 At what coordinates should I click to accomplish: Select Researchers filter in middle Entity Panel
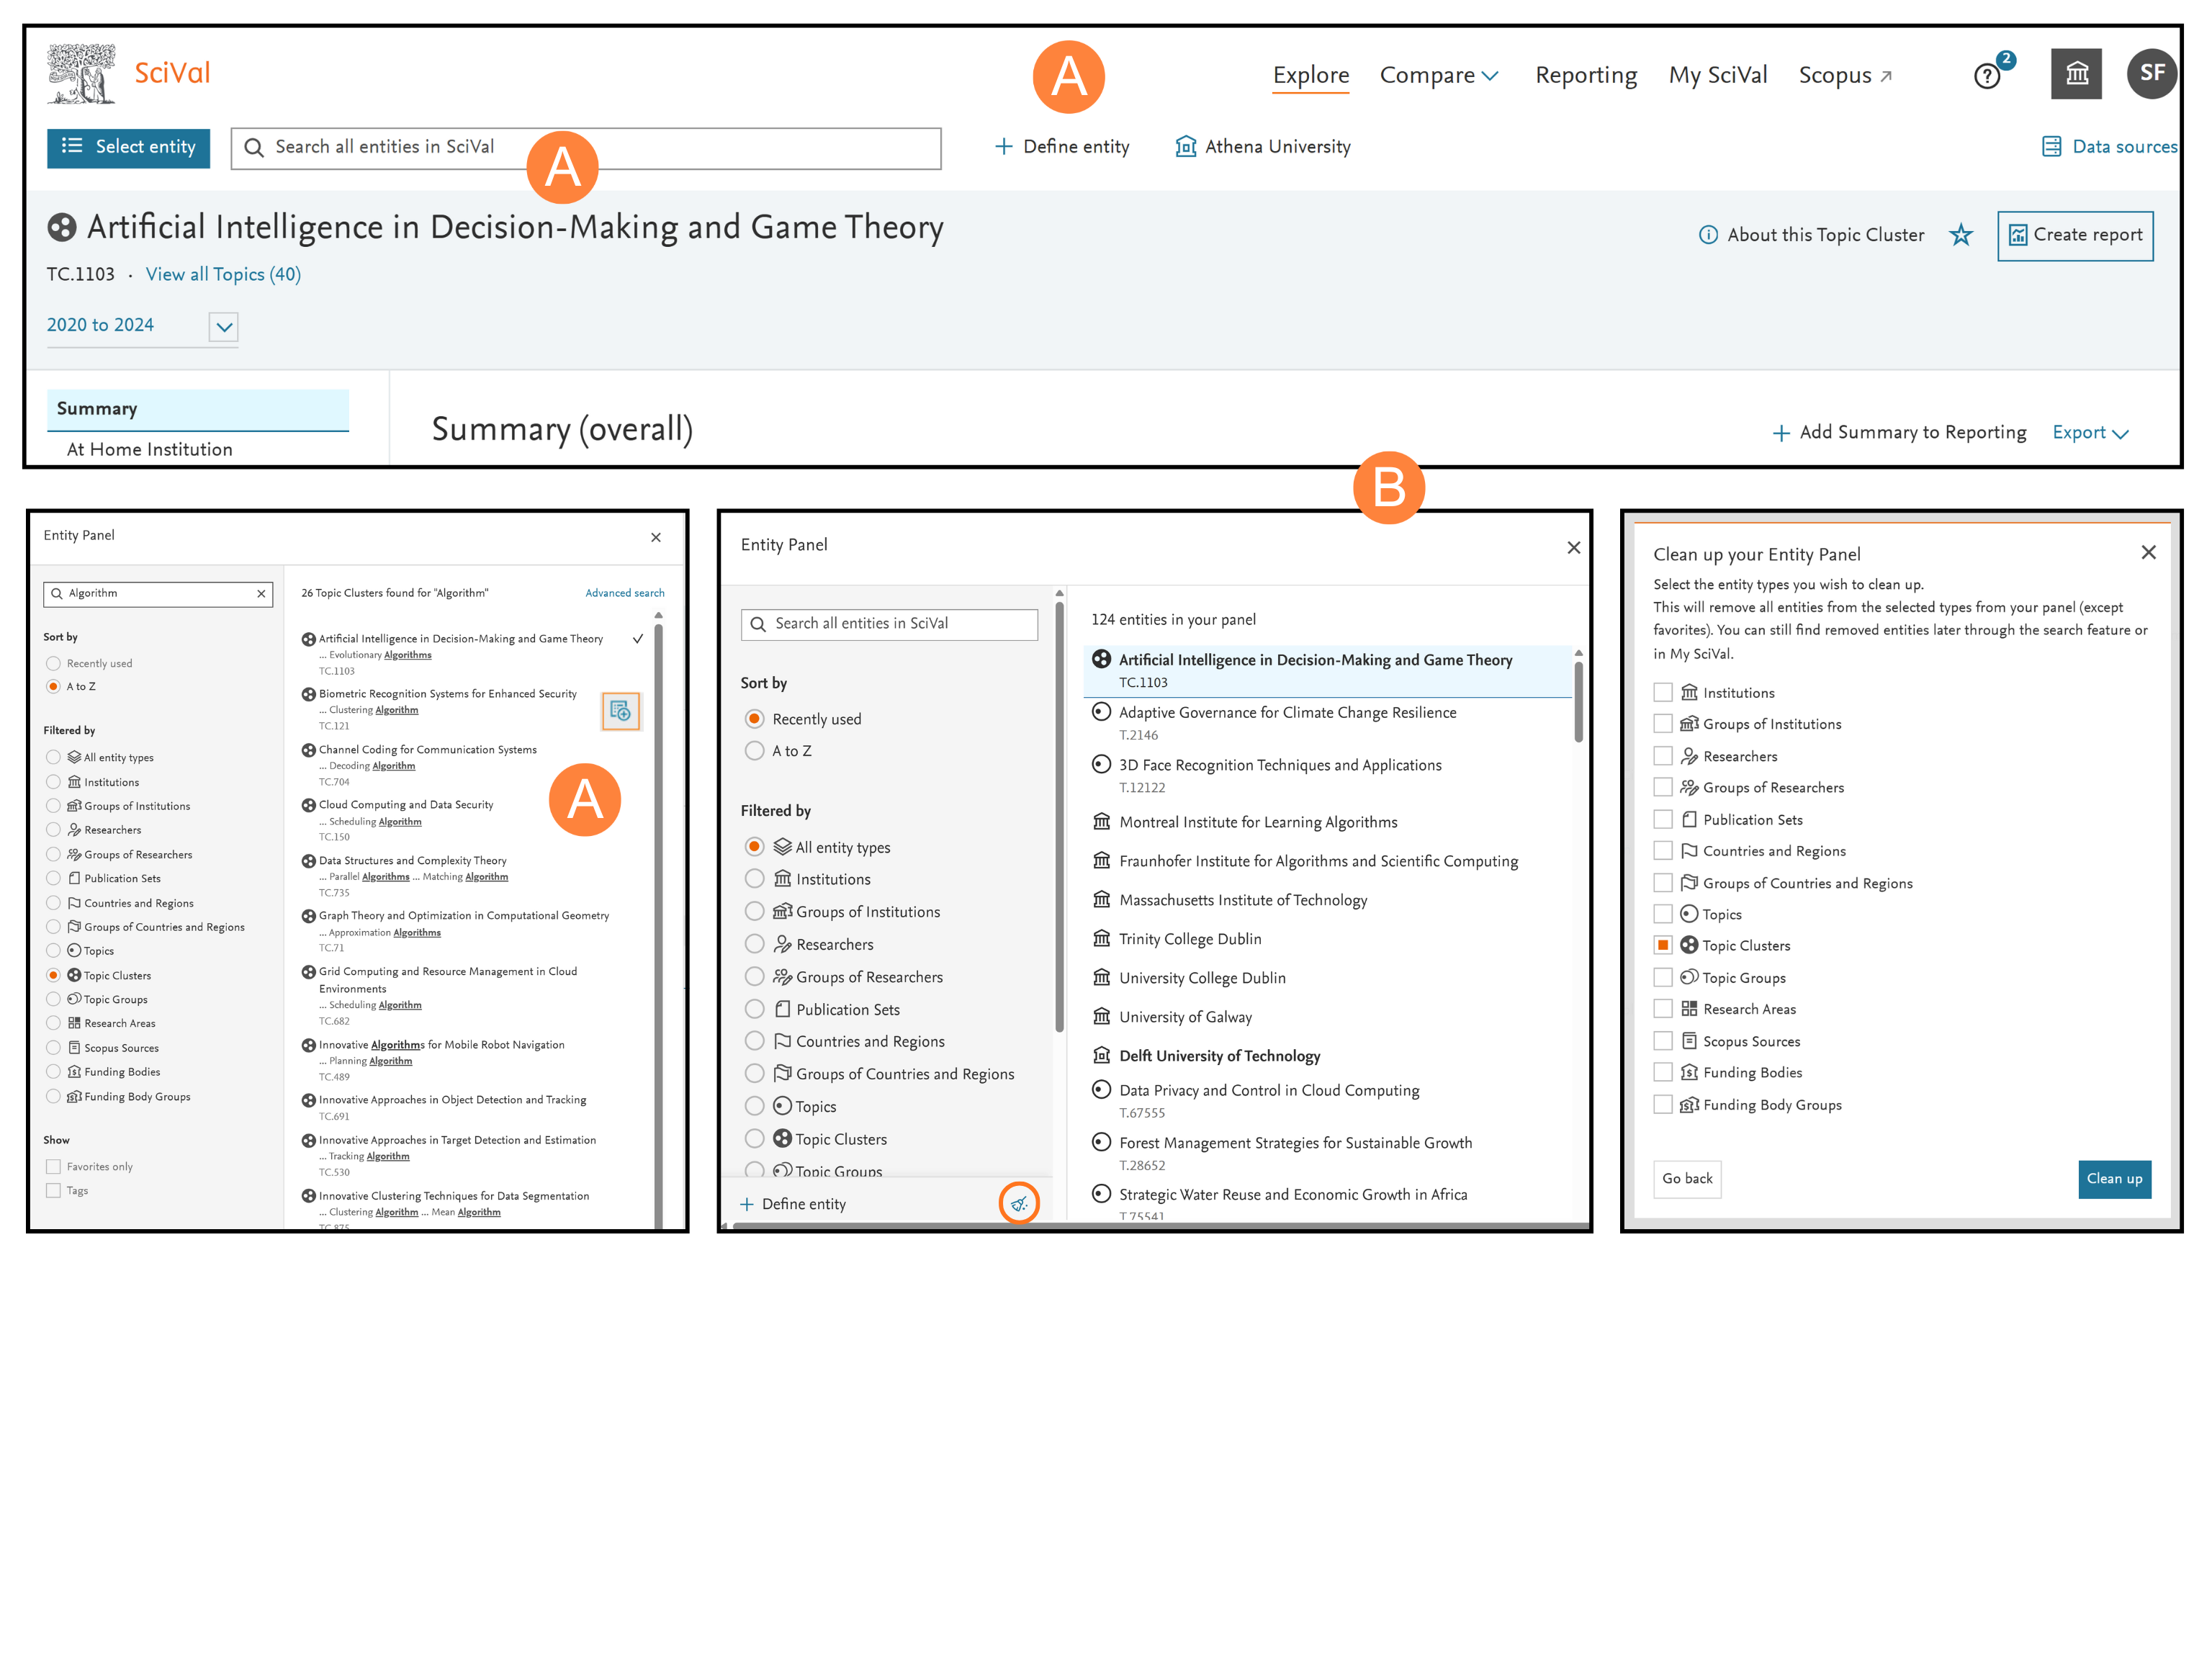click(754, 944)
